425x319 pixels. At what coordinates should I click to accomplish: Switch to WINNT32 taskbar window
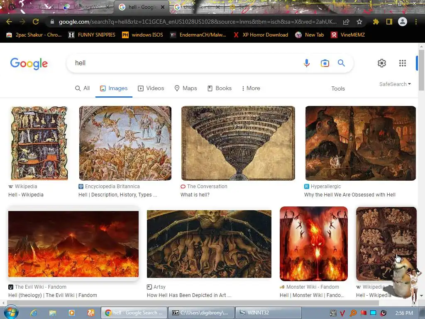(269, 313)
